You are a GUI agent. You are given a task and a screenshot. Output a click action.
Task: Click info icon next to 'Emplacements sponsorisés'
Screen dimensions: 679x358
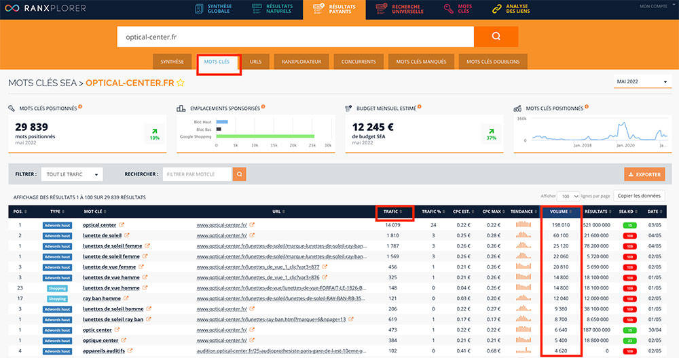click(x=263, y=107)
